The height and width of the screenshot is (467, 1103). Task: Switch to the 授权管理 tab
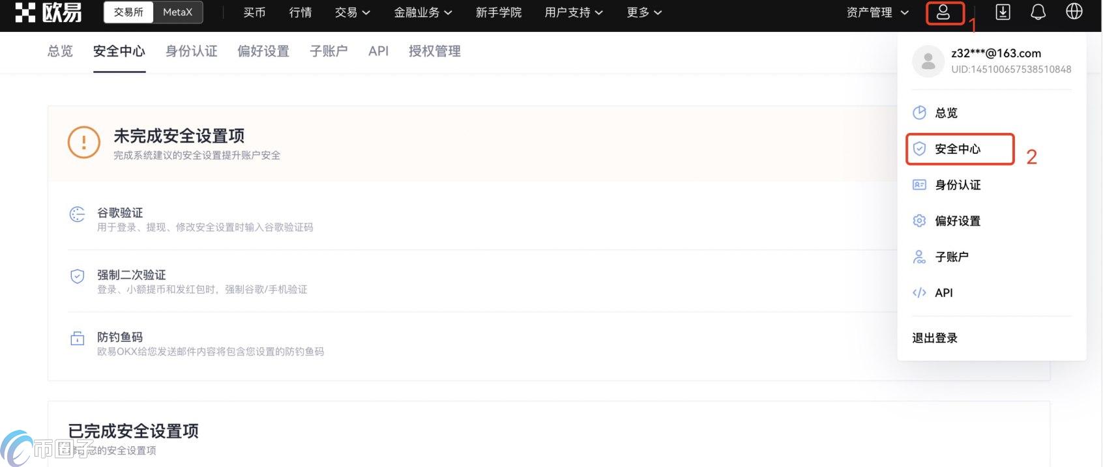(435, 51)
